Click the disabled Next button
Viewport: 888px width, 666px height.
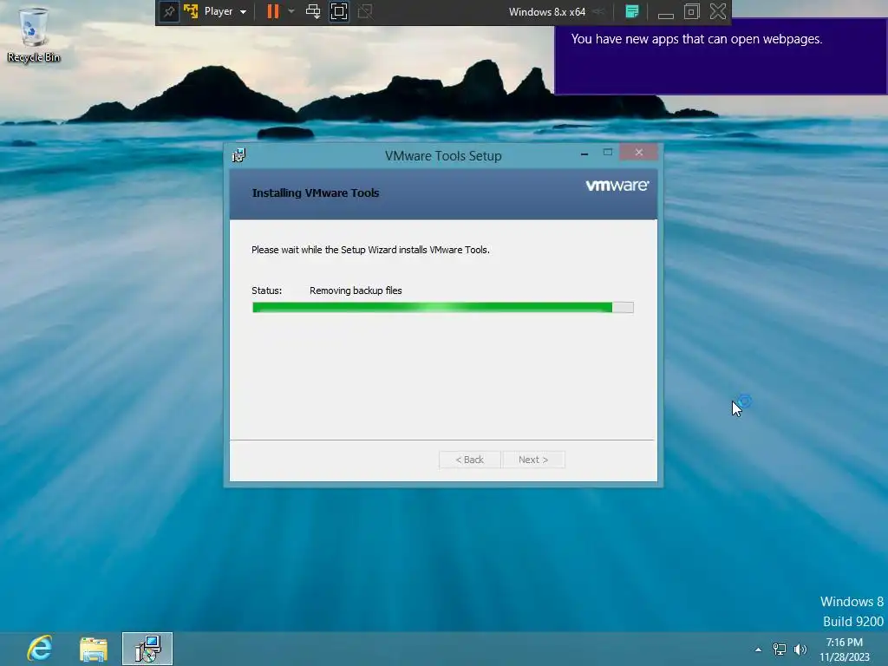coord(533,460)
